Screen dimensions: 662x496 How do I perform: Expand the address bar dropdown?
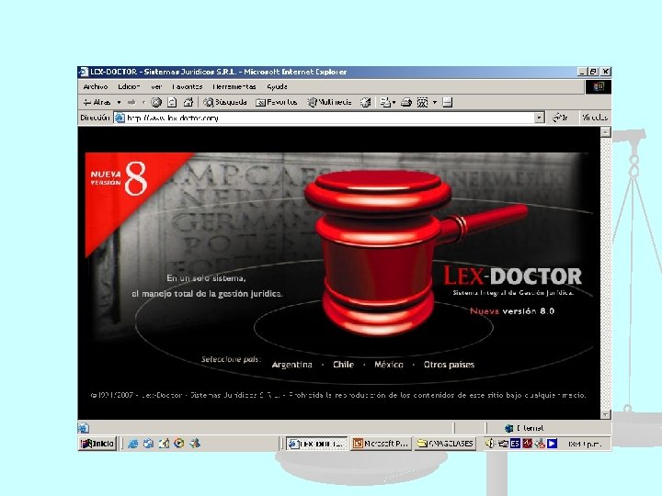coord(539,118)
